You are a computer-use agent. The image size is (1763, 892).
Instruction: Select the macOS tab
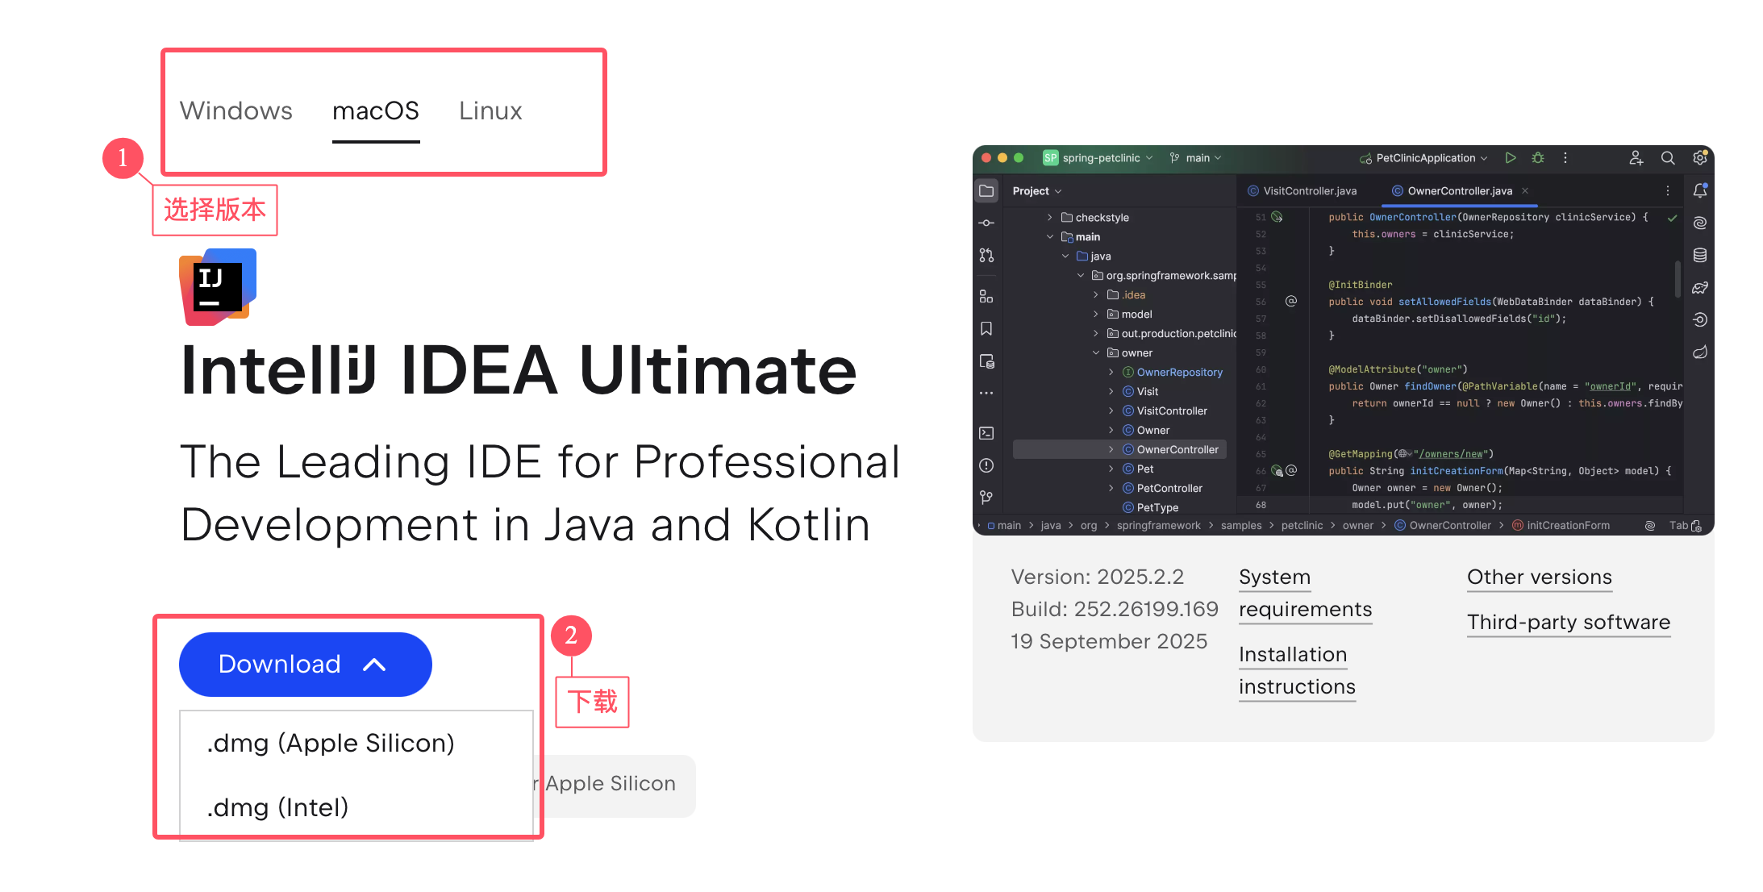pos(376,111)
